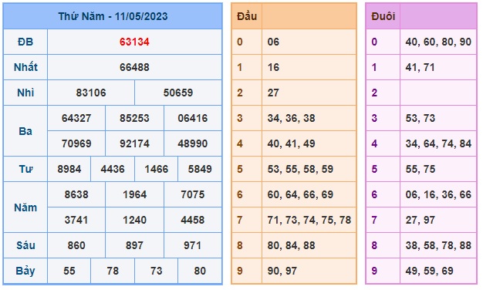Viewport: 483px width, 290px height.
Task: Click Năm prize number 4458
Action: [x=193, y=220]
